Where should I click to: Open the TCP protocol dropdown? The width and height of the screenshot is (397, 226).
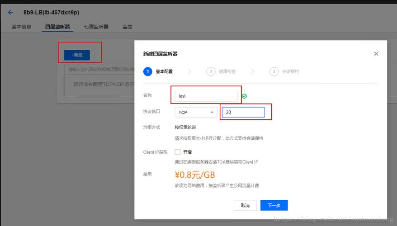tap(196, 113)
